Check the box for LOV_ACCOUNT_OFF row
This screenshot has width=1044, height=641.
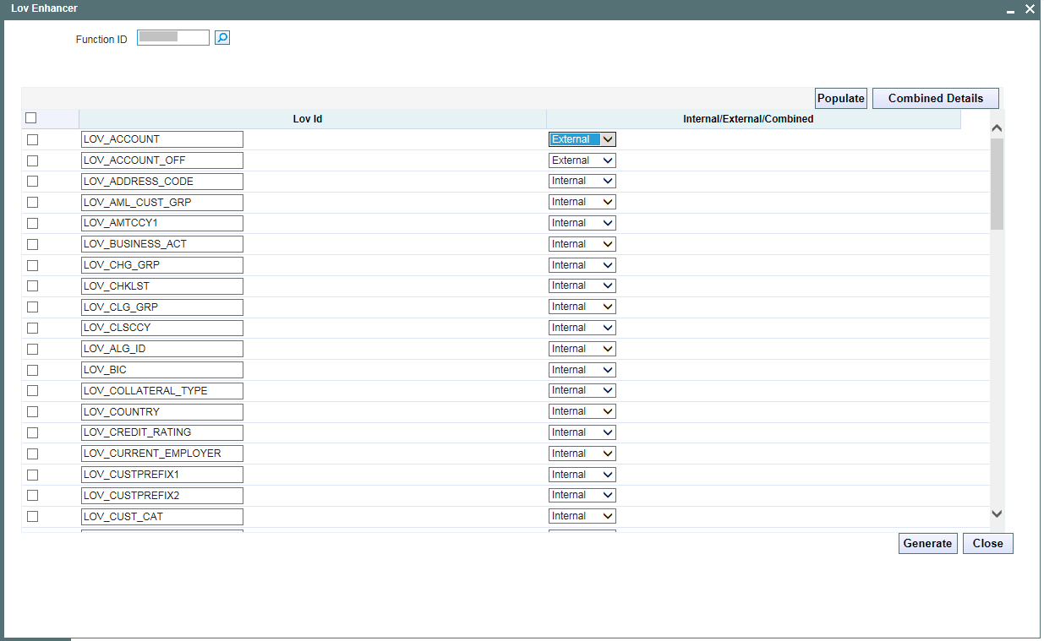[33, 160]
